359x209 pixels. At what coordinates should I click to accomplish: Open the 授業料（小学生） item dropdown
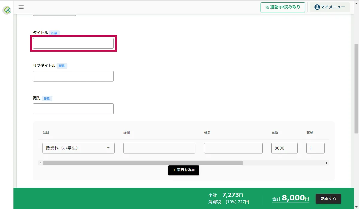(x=78, y=148)
